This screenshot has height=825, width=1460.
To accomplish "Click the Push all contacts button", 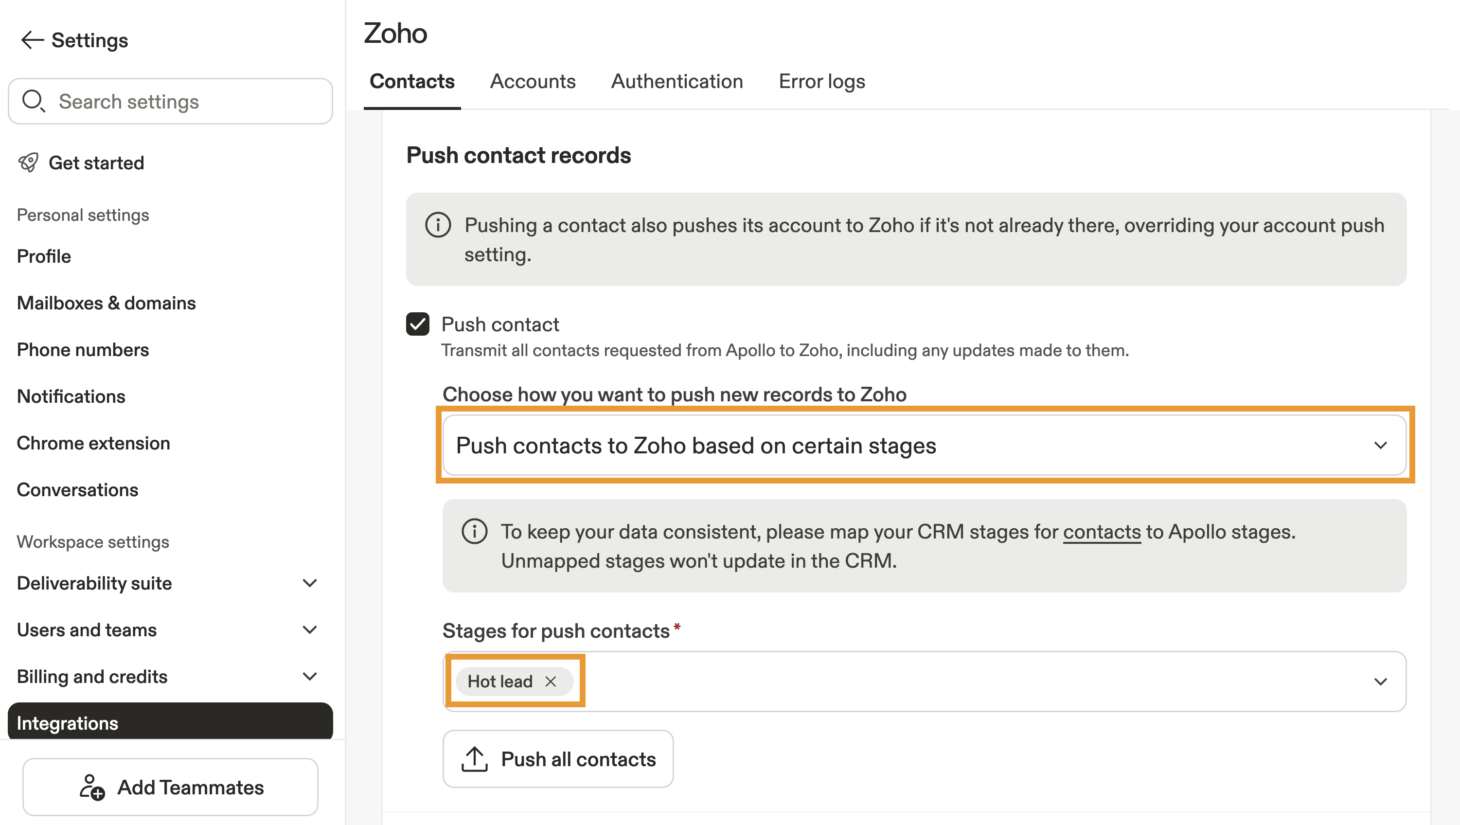I will tap(558, 759).
